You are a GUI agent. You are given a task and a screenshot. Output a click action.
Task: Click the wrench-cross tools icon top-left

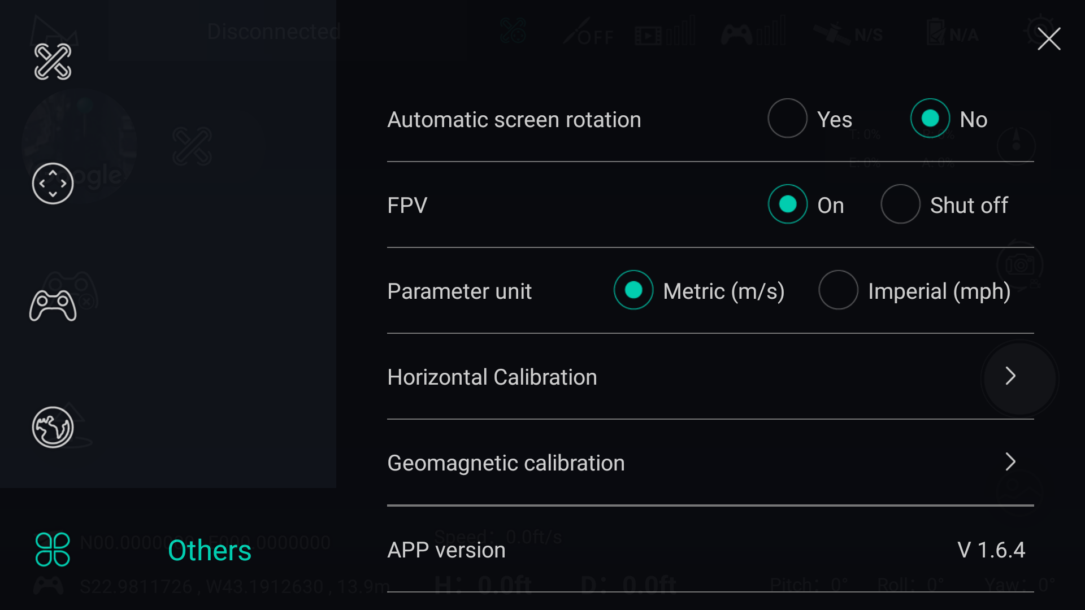[x=52, y=62]
